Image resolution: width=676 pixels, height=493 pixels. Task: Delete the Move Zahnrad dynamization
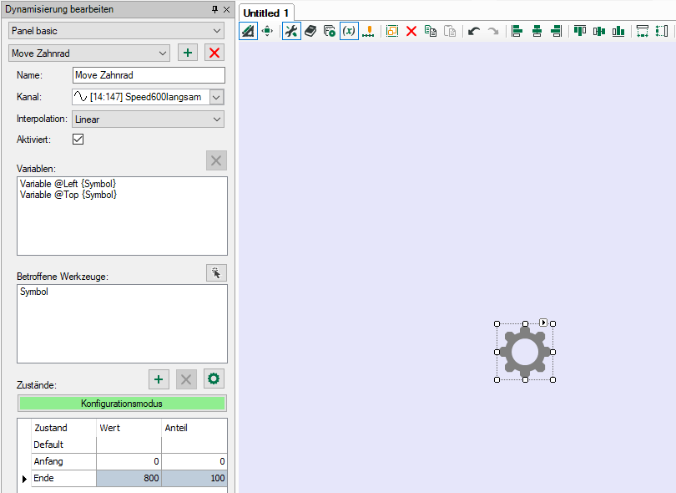coord(214,53)
